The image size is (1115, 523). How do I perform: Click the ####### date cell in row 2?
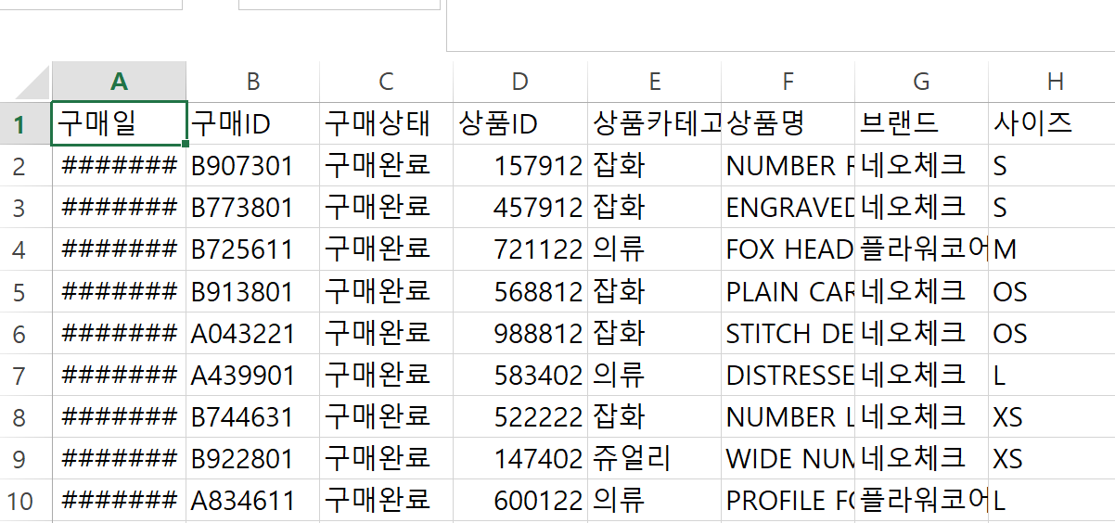click(119, 166)
